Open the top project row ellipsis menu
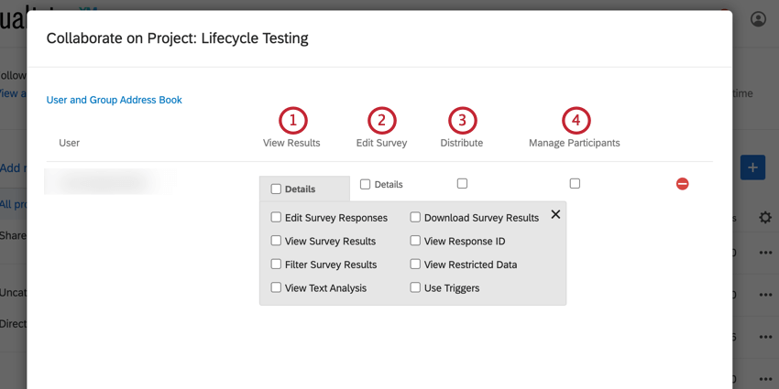This screenshot has height=389, width=779. [x=765, y=253]
